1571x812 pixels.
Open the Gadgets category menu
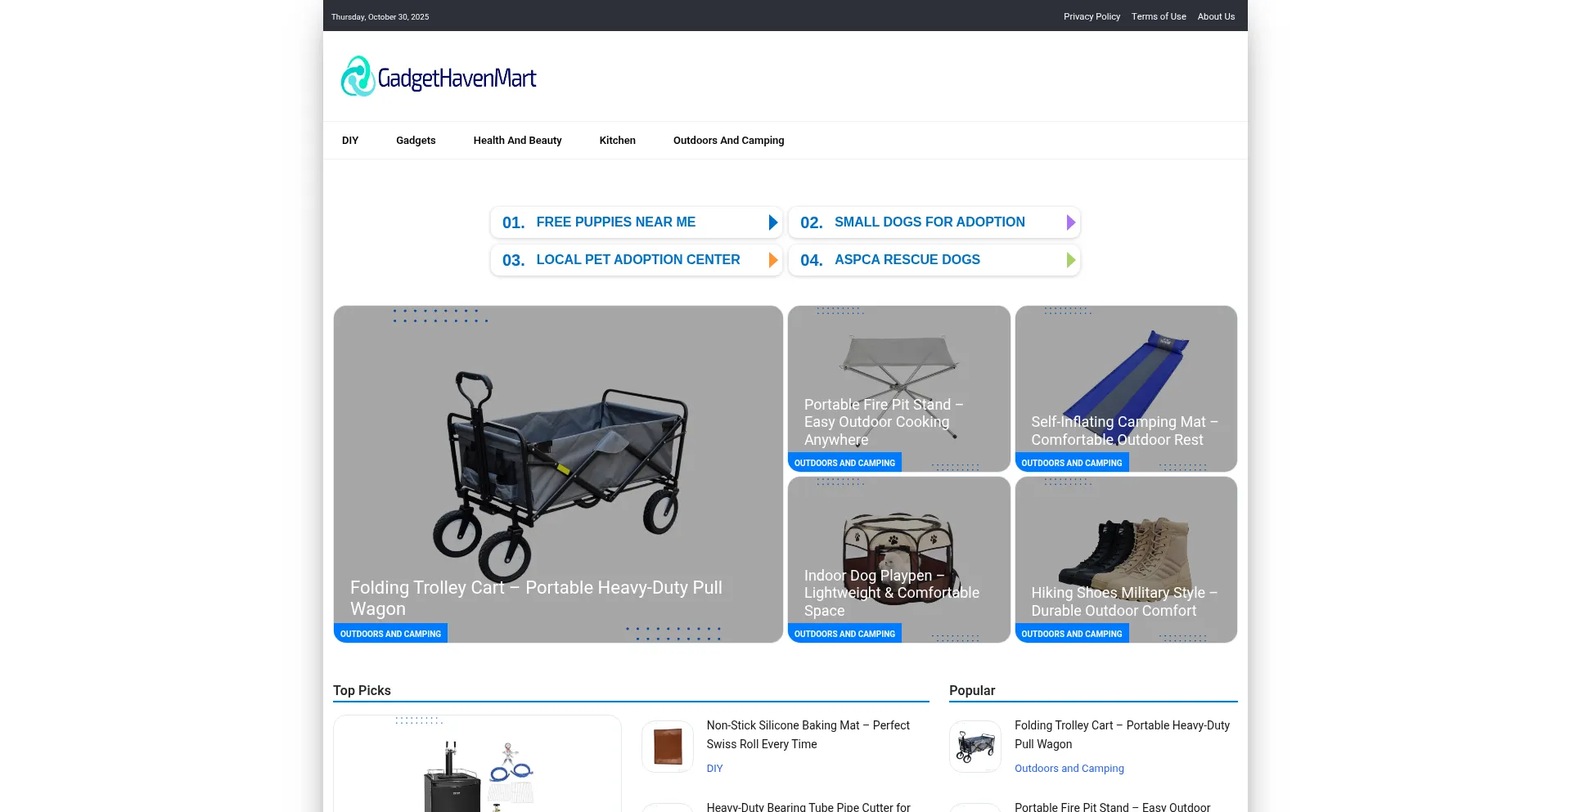pyautogui.click(x=416, y=141)
